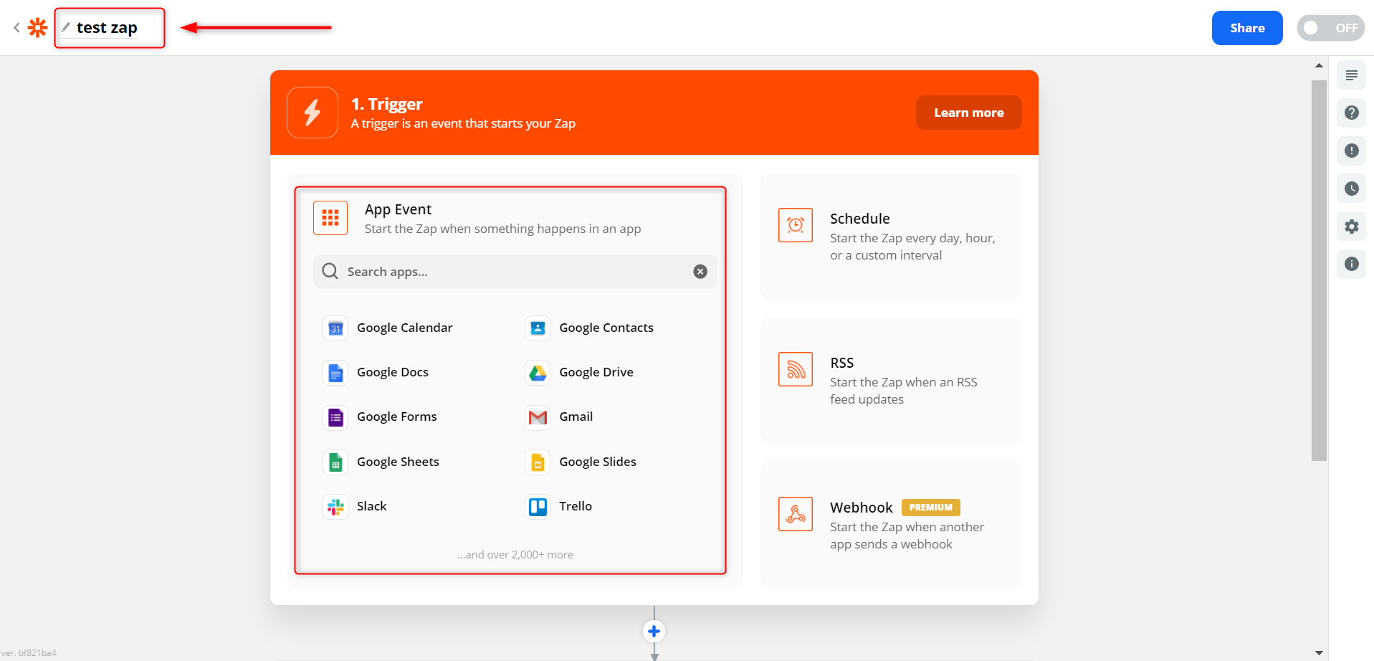Screen dimensions: 1374x661
Task: Select Google Calendar app
Action: tap(404, 328)
